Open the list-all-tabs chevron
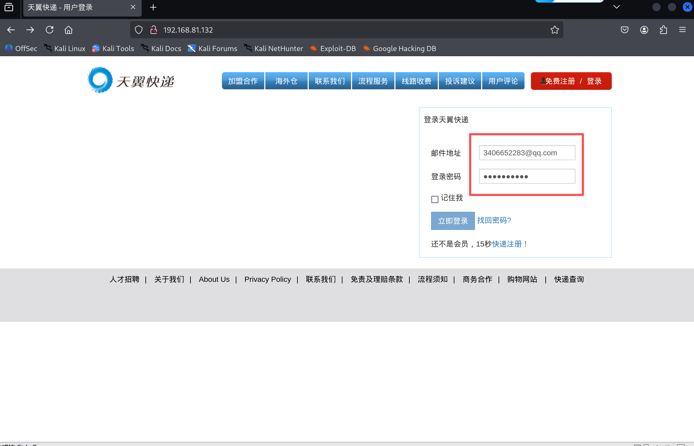The width and height of the screenshot is (694, 446). (x=617, y=6)
